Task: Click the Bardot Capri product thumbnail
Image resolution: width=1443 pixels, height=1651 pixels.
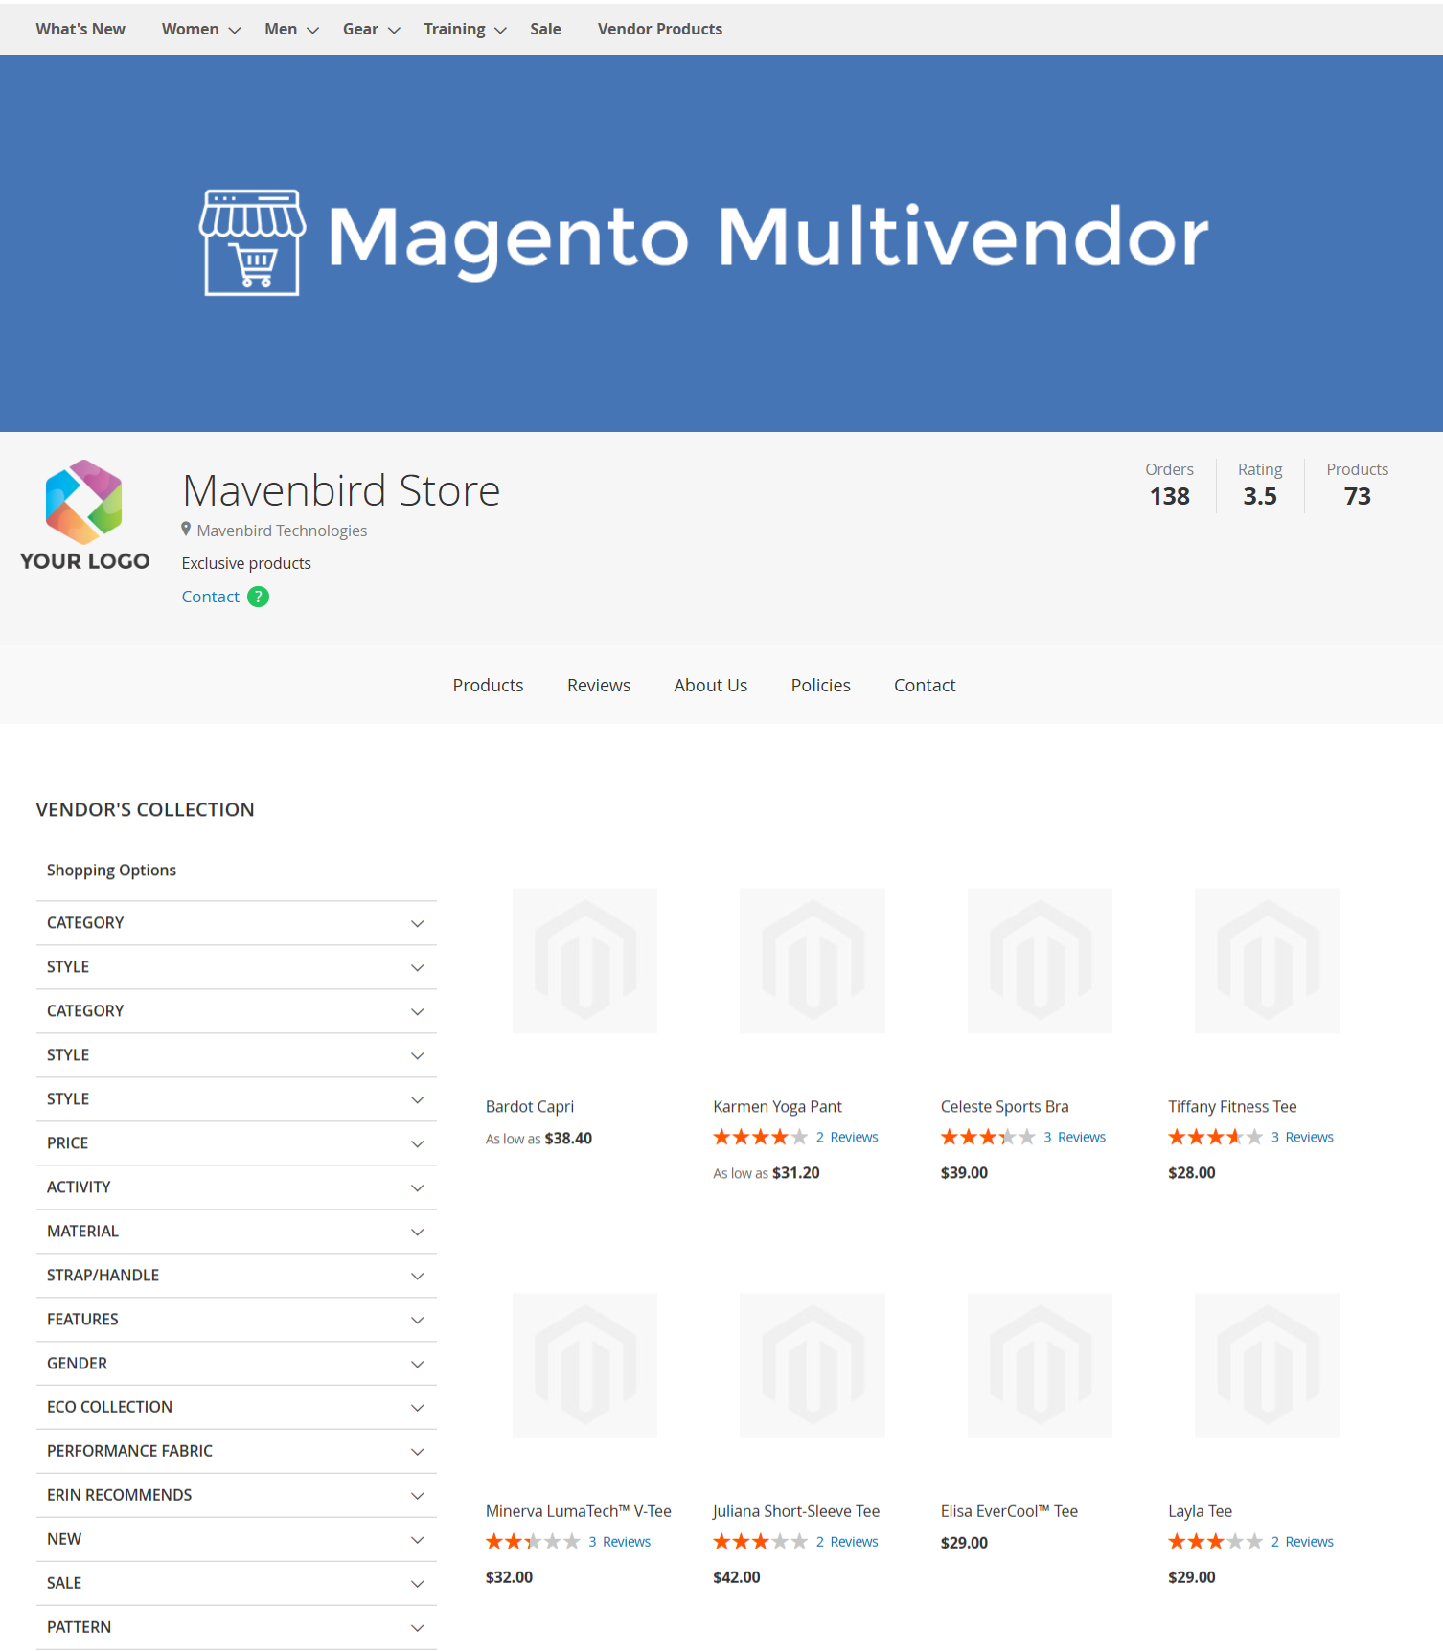Action: coord(584,961)
